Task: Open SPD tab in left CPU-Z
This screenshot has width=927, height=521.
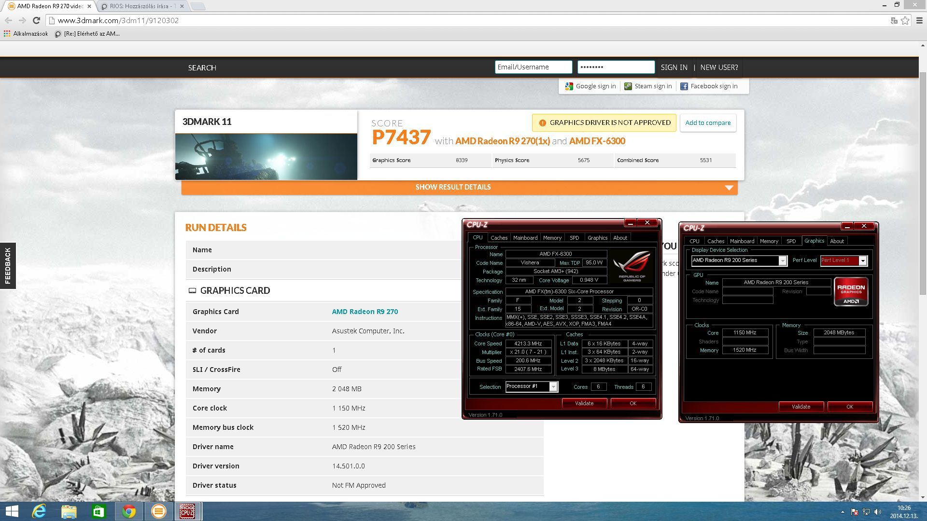Action: (574, 238)
